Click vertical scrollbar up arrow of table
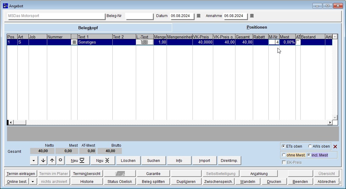Screen dimensions: 346x189 click(x=335, y=37)
